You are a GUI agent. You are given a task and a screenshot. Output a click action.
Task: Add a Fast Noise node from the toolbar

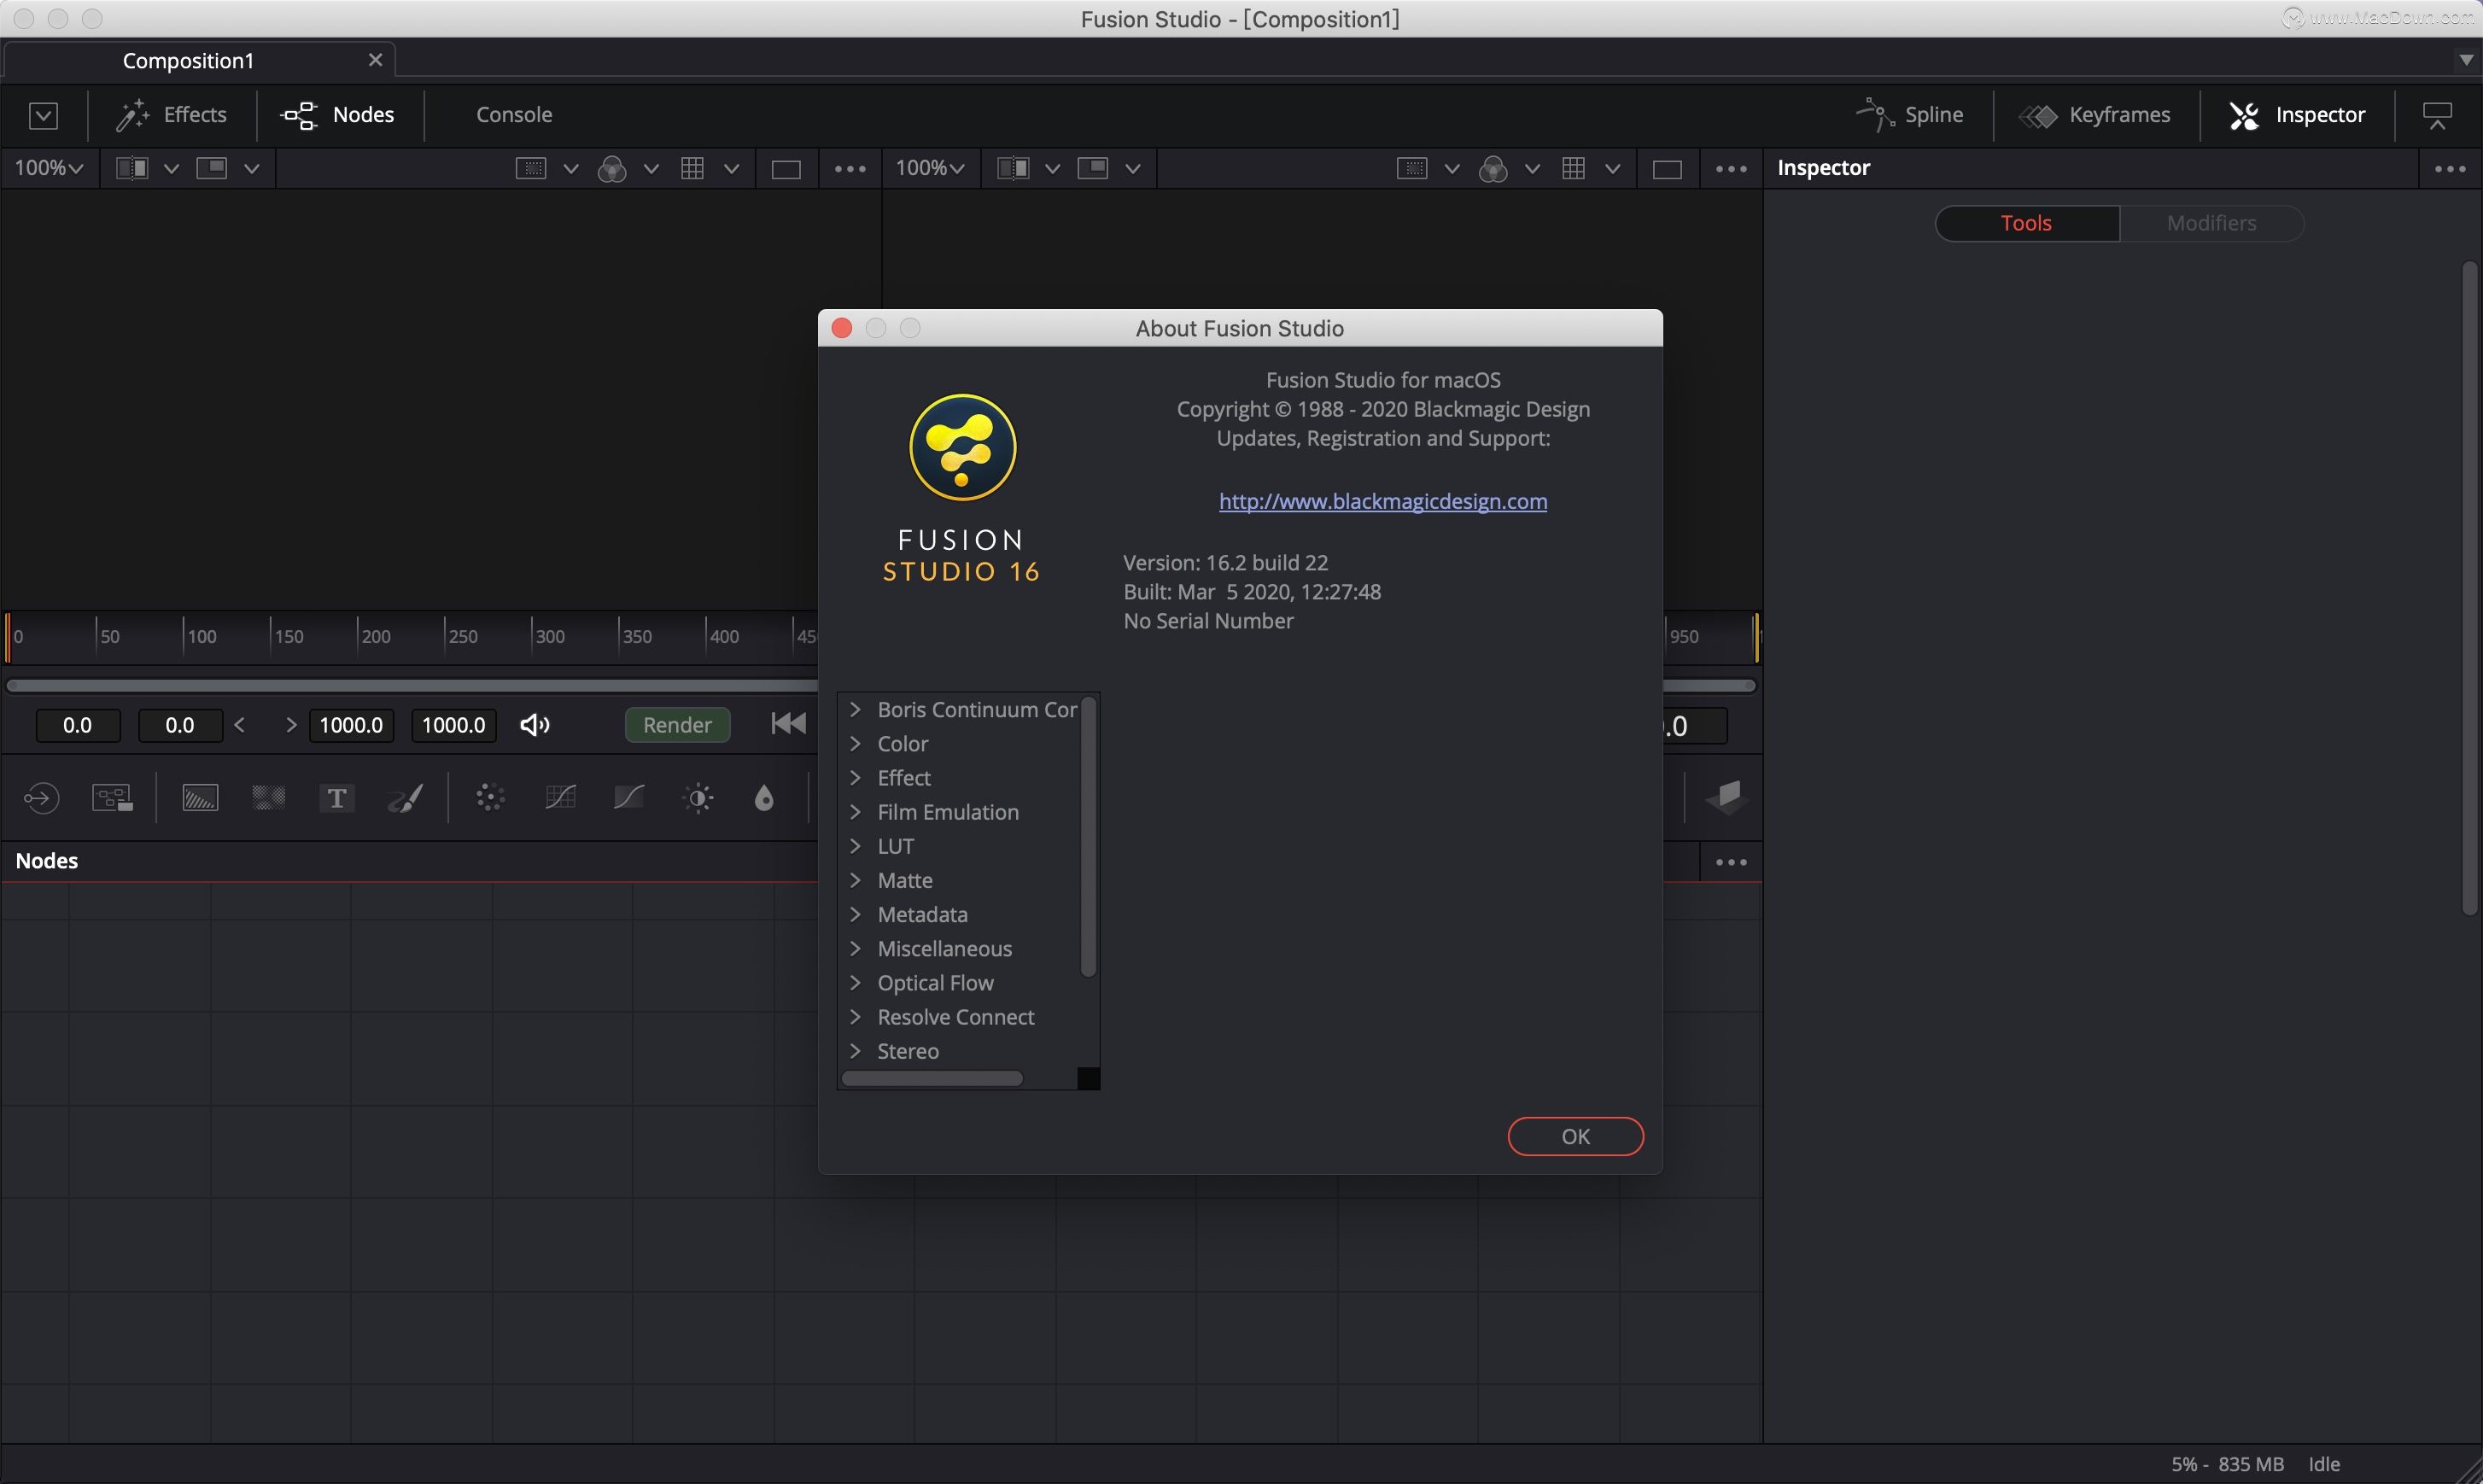[x=269, y=798]
